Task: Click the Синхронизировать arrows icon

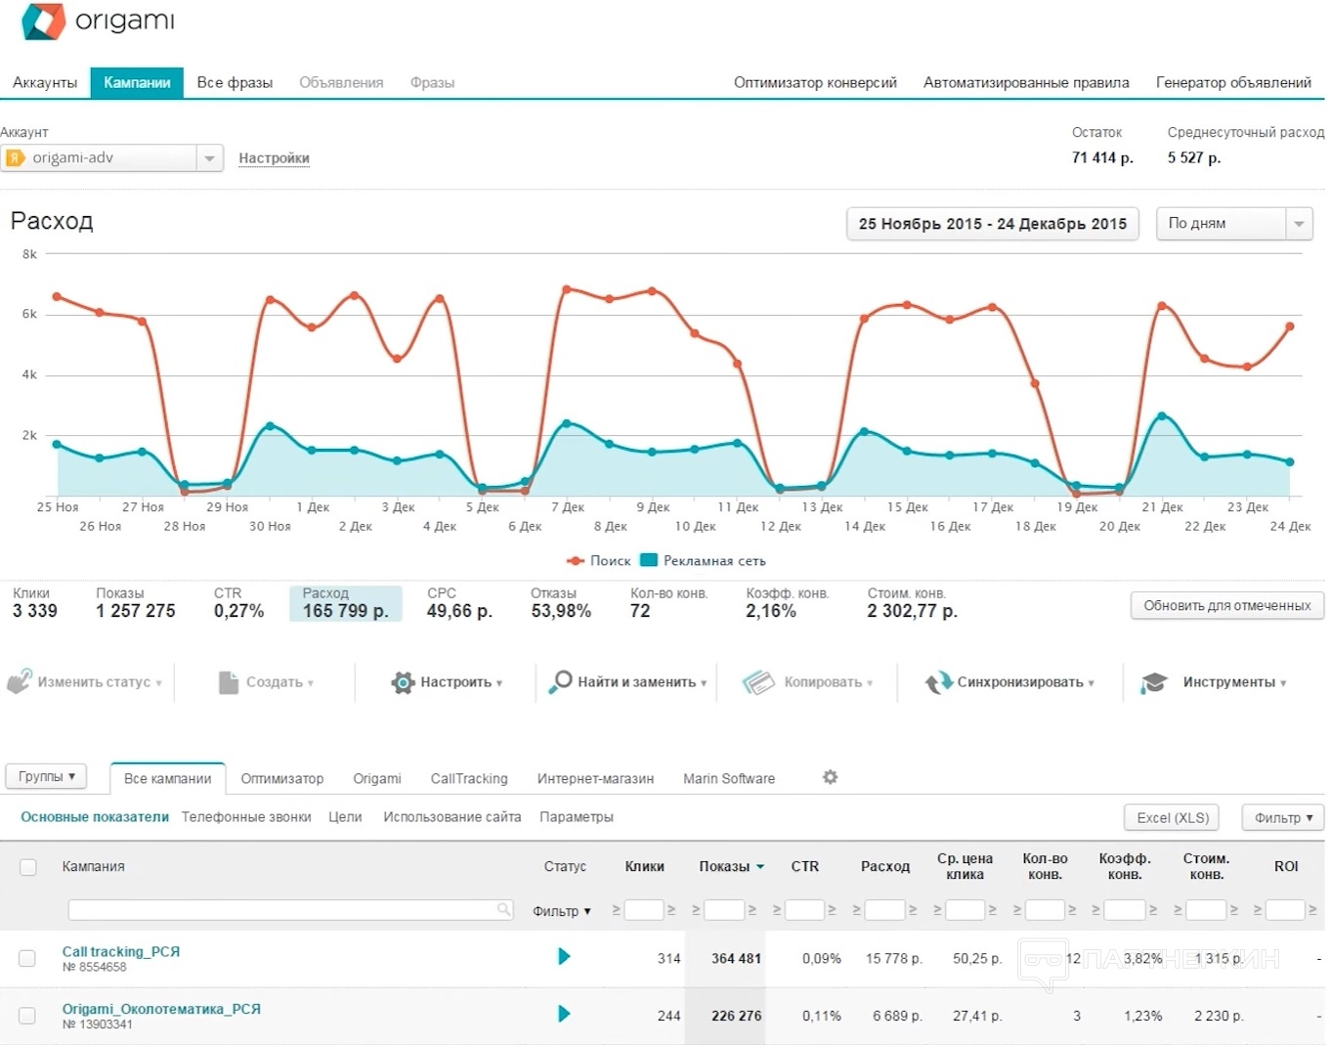Action: click(x=938, y=682)
